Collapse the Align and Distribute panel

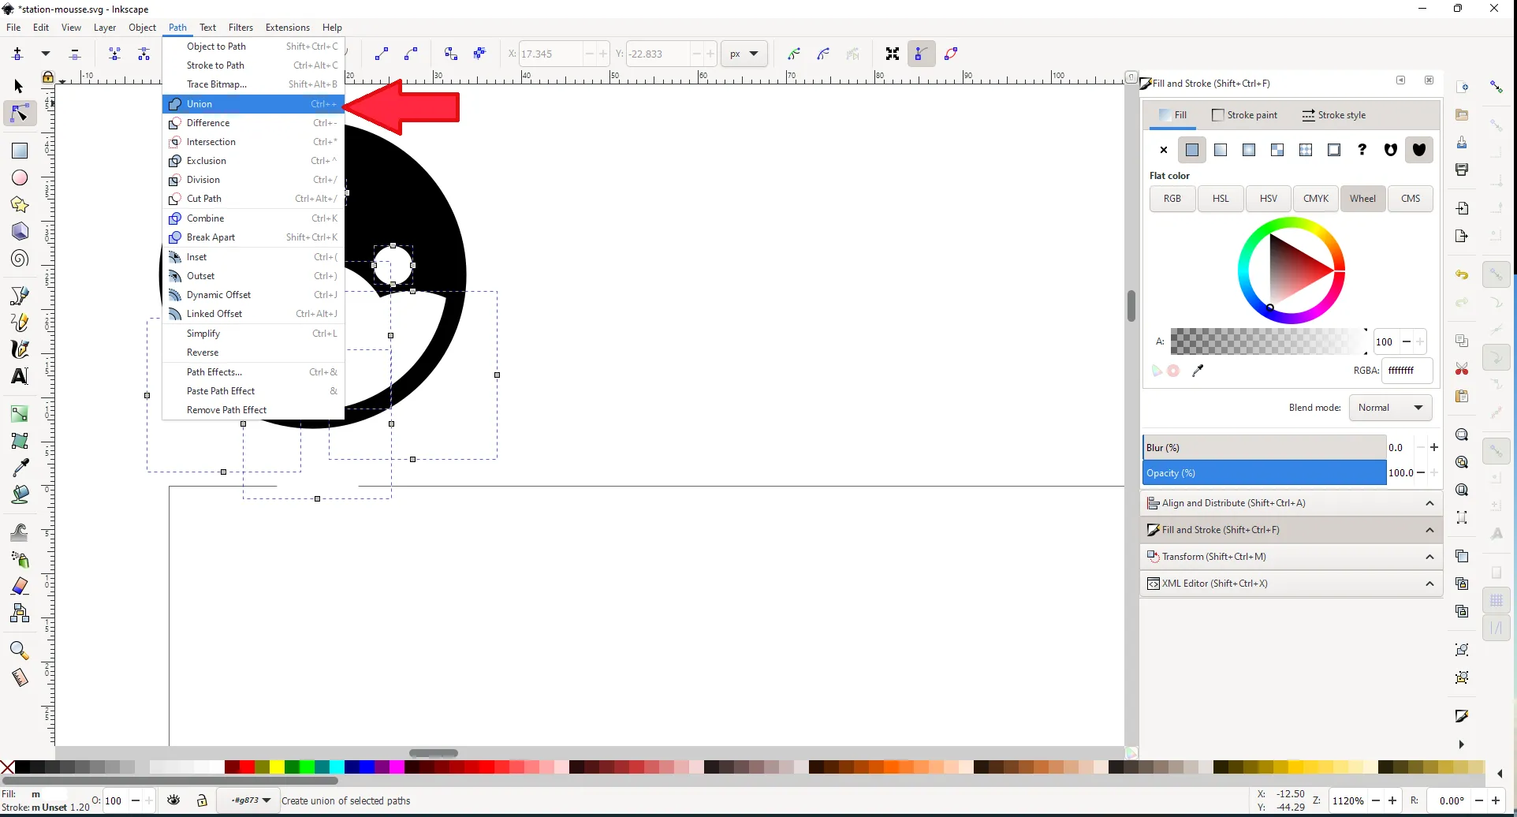(1429, 503)
